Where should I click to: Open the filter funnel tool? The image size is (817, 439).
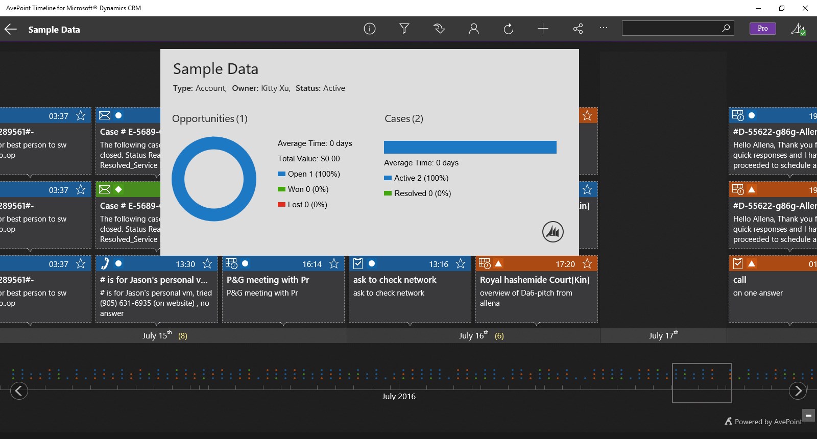[404, 29]
